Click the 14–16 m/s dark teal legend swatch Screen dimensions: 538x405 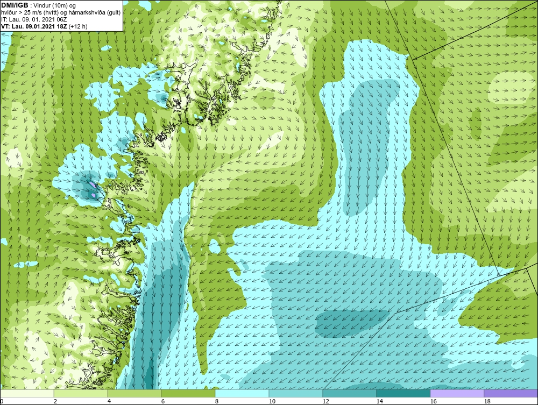[403, 393]
